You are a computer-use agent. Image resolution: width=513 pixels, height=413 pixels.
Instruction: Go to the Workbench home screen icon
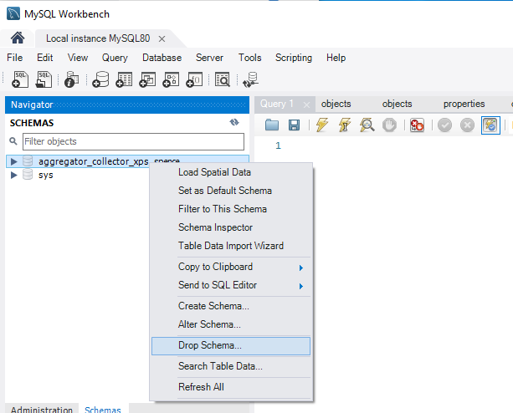click(18, 38)
